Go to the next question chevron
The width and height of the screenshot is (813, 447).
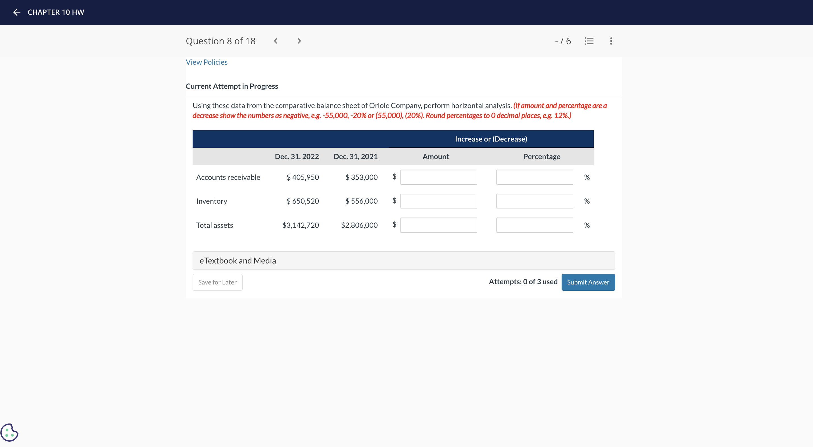[x=299, y=41]
